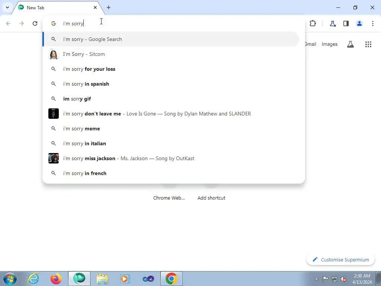Click the taskbar clock showing 2:30 AM
The image size is (381, 286).
[362, 279]
